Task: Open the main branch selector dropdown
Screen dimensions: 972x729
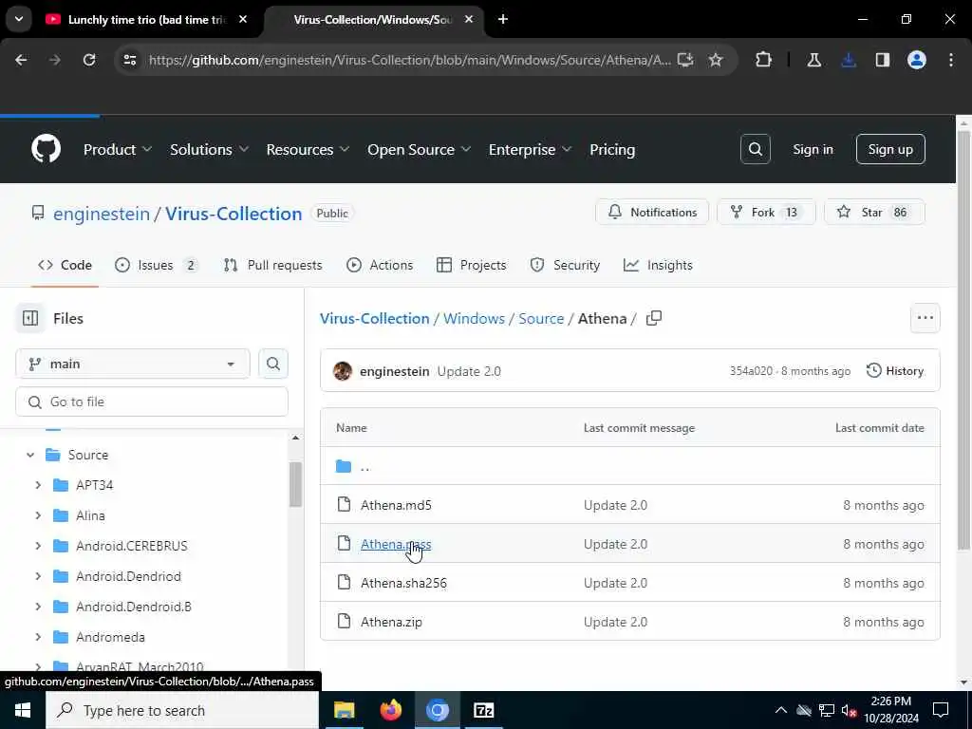Action: (133, 364)
